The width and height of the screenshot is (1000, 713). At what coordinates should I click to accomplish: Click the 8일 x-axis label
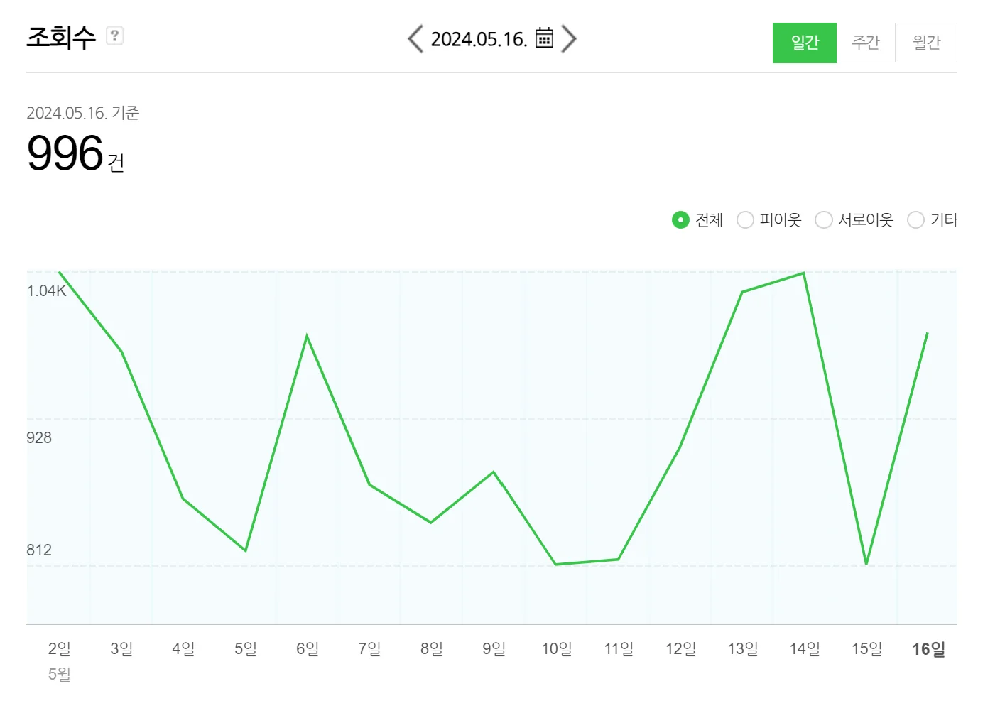pyautogui.click(x=432, y=648)
